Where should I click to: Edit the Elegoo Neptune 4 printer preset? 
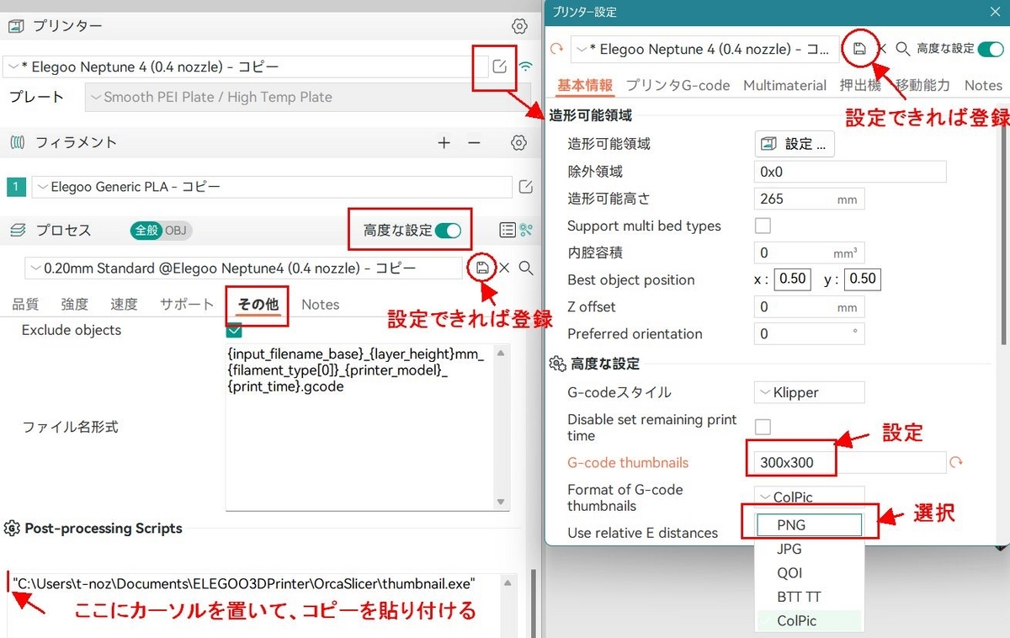500,66
